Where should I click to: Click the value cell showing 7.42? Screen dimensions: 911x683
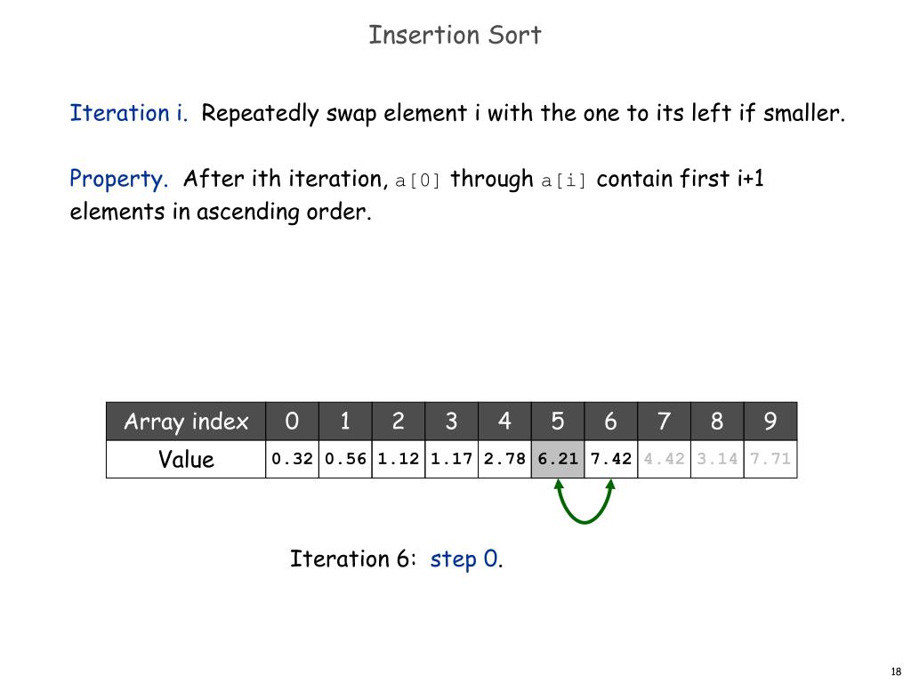click(611, 459)
